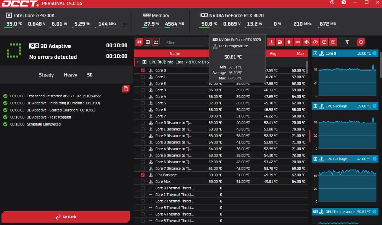Tick the Core 7 checkbox
Screen dimensions: 382x225
click(143, 116)
